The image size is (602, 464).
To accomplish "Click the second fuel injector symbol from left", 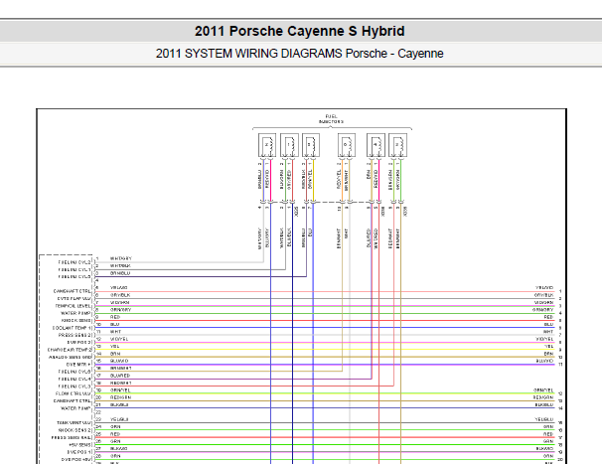I will [289, 145].
